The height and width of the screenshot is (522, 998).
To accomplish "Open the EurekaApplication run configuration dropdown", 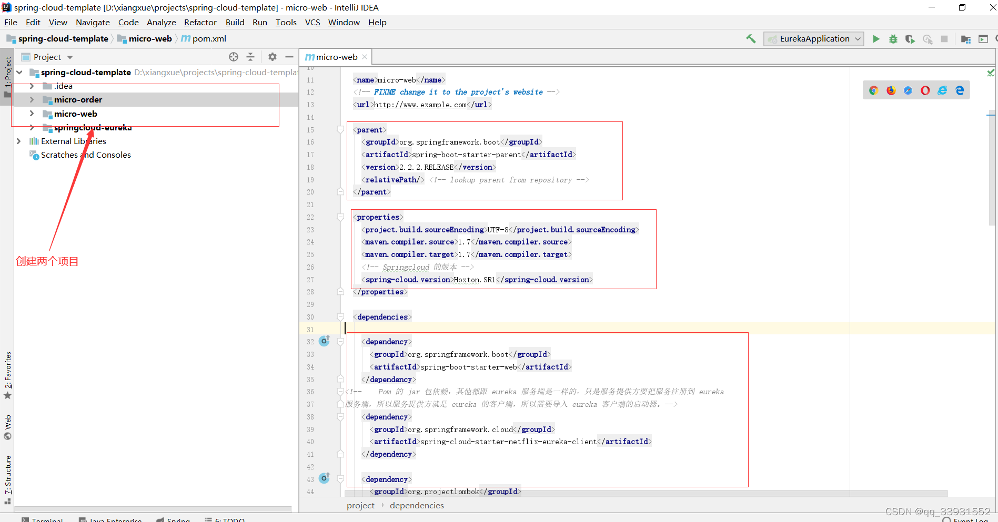I will 814,39.
